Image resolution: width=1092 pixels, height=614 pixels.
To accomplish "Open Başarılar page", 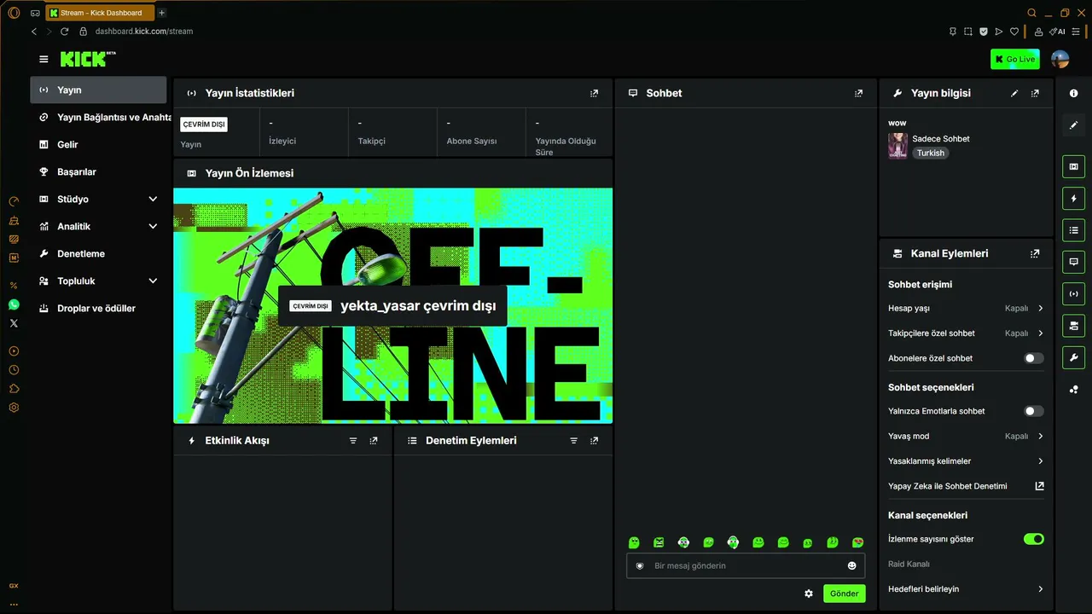I will (98, 171).
